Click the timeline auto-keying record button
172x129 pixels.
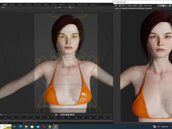(56, 115)
